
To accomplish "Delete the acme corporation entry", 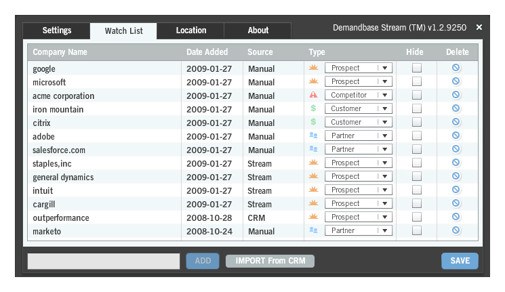I will pos(456,95).
